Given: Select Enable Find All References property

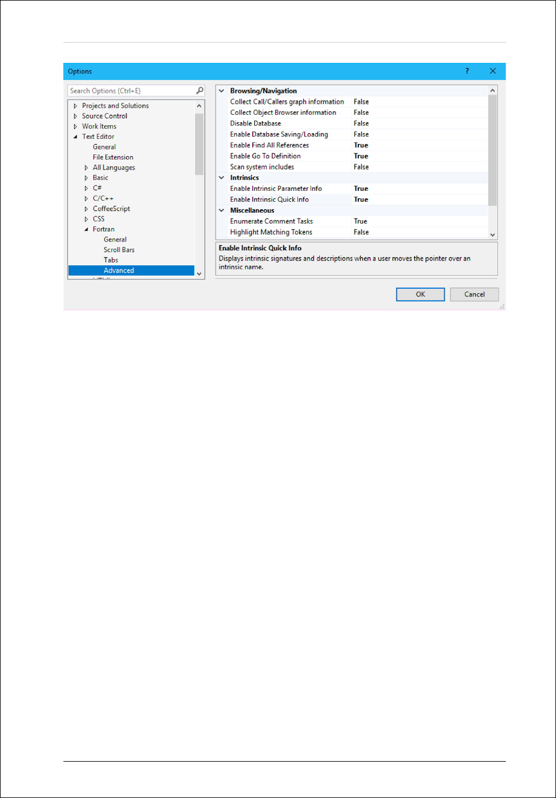Looking at the screenshot, I should [270, 145].
